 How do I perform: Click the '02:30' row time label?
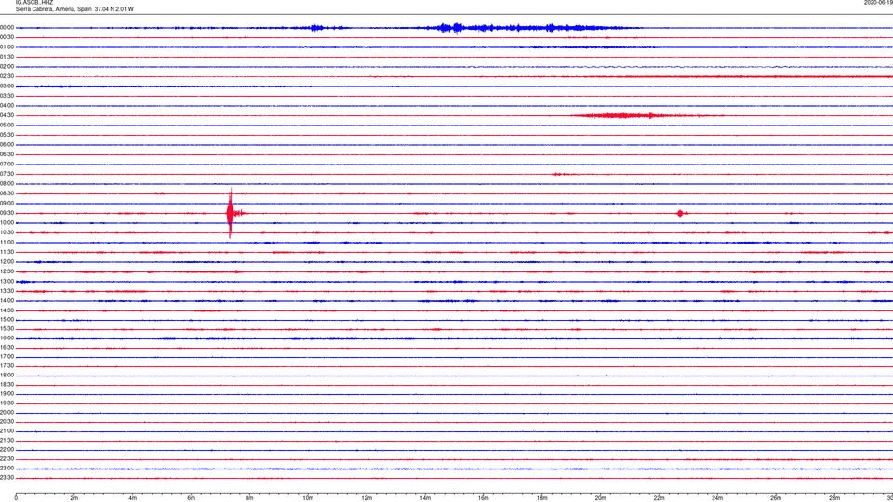[x=7, y=76]
